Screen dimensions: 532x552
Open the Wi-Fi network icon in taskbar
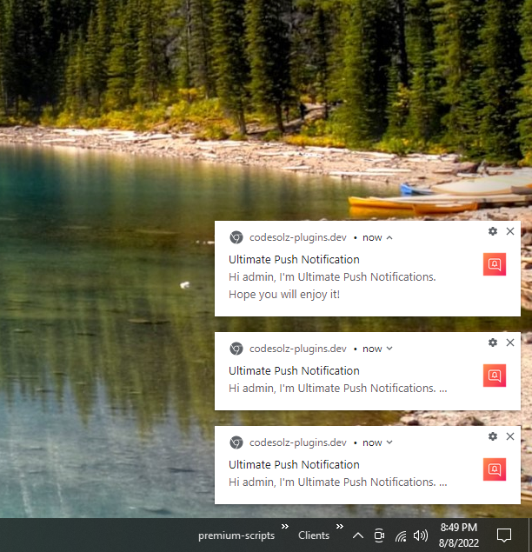[x=401, y=536]
